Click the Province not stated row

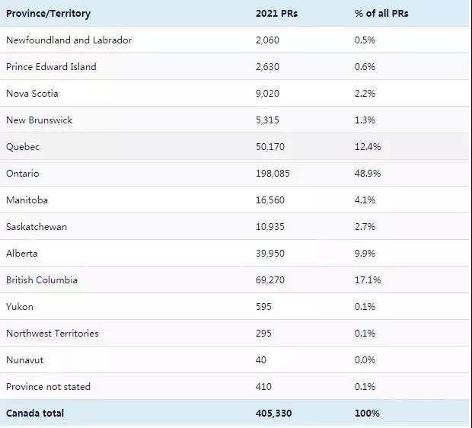click(x=234, y=386)
